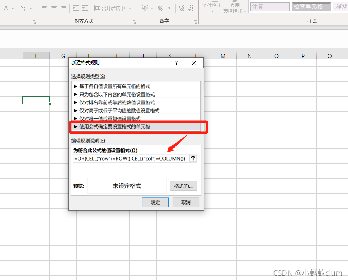Select rule 使用公式确定要设置格式的单元格
Screen dimensions: 348x280
(x=136, y=127)
